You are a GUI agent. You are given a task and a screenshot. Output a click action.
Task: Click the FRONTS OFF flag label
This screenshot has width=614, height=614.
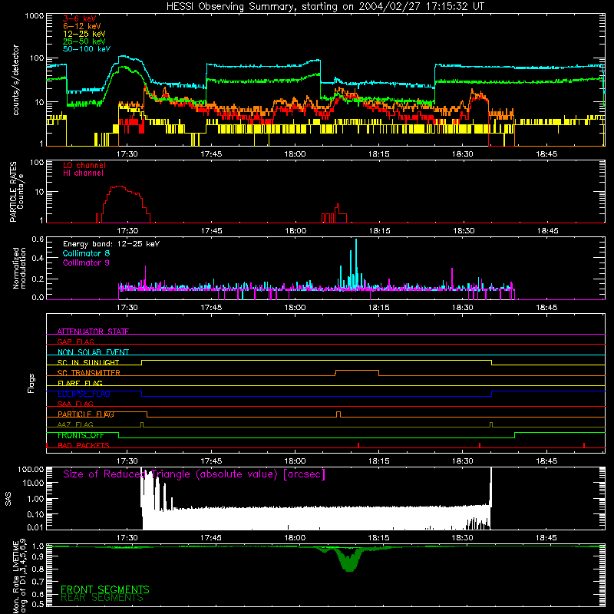click(81, 435)
